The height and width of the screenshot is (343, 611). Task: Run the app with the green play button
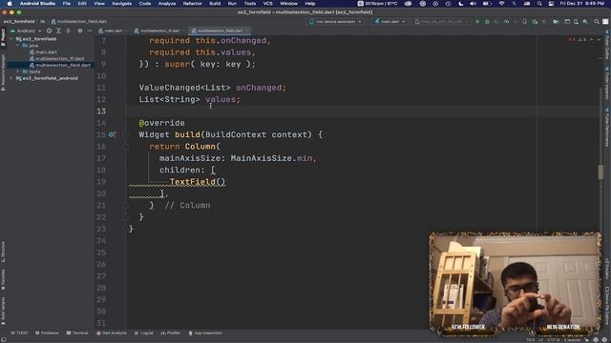point(477,22)
